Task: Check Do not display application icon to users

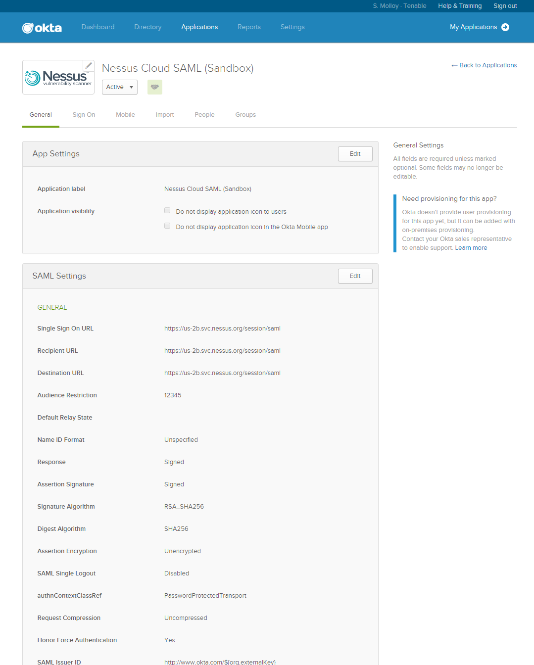Action: click(167, 210)
